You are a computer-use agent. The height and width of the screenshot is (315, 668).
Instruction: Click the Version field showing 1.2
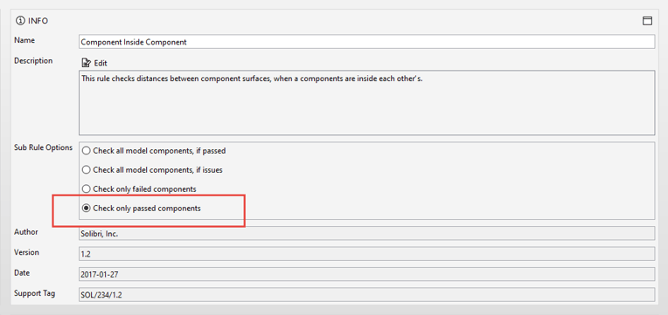[367, 254]
